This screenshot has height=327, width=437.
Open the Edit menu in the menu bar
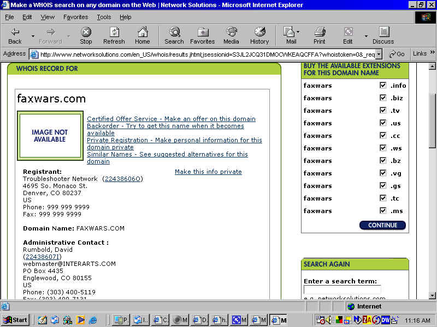point(27,17)
